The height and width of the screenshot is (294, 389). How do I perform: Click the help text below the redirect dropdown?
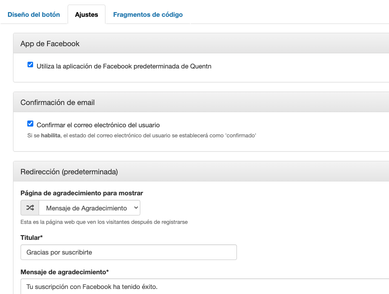click(104, 222)
